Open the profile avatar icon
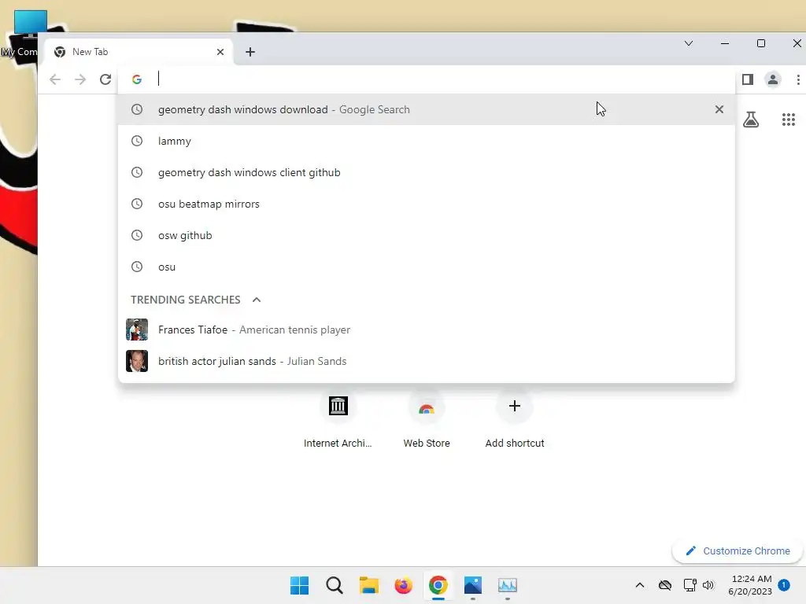806x604 pixels. (x=773, y=79)
